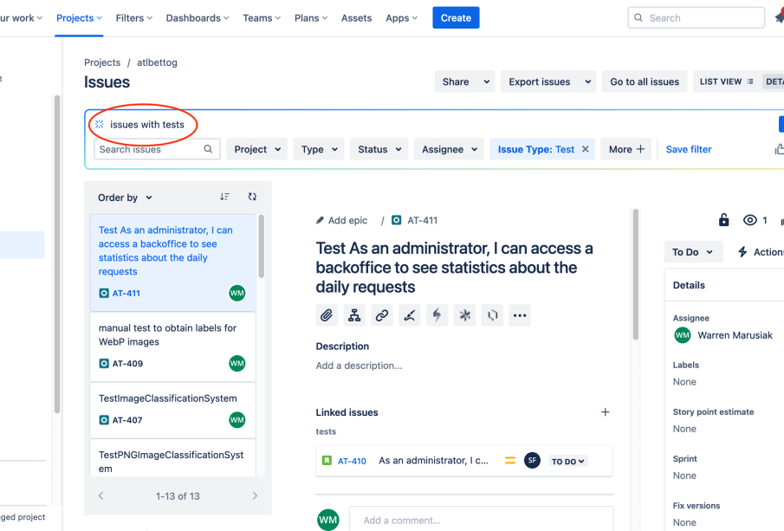
Task: Click the add child issue icon
Action: click(x=354, y=315)
